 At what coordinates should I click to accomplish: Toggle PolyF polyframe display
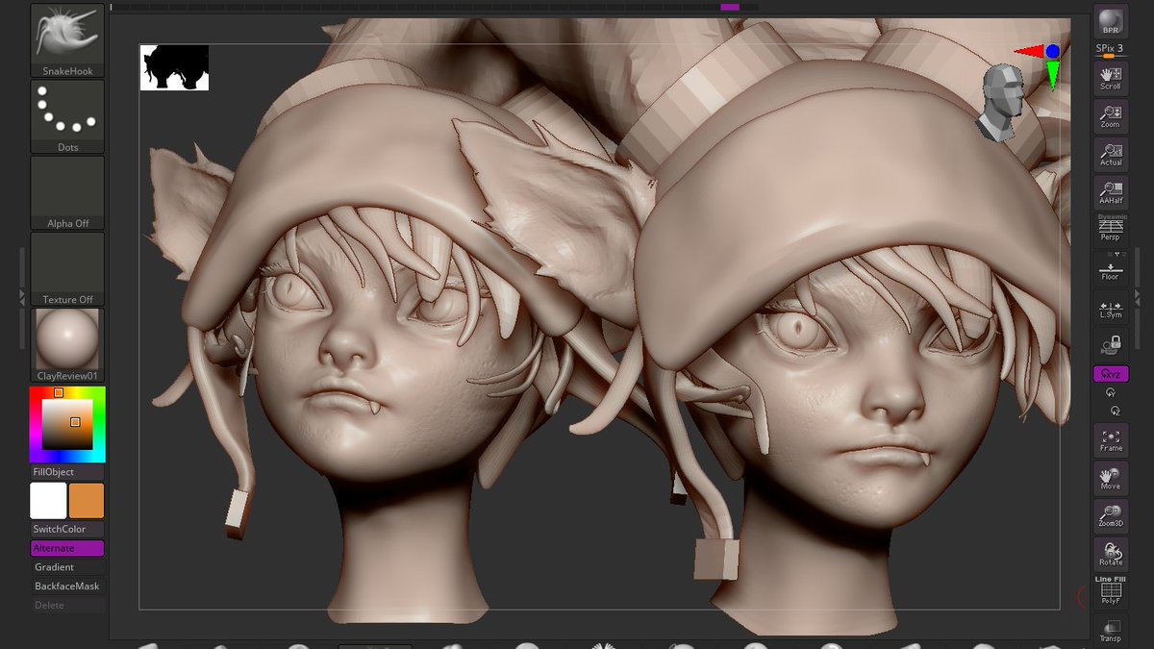(1111, 590)
